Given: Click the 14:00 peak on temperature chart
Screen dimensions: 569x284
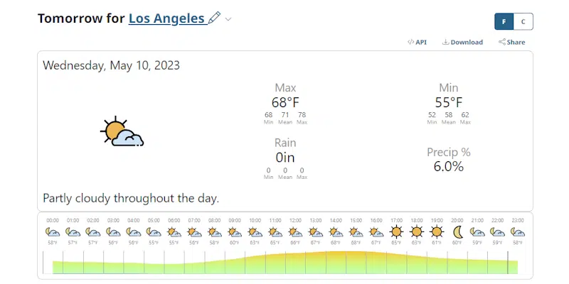Looking at the screenshot, I should 336,260.
